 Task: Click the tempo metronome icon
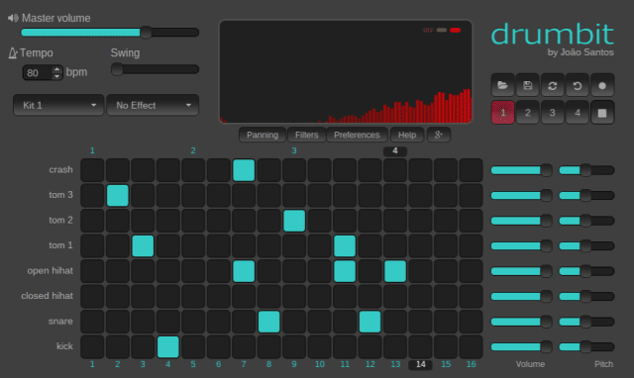pos(13,52)
